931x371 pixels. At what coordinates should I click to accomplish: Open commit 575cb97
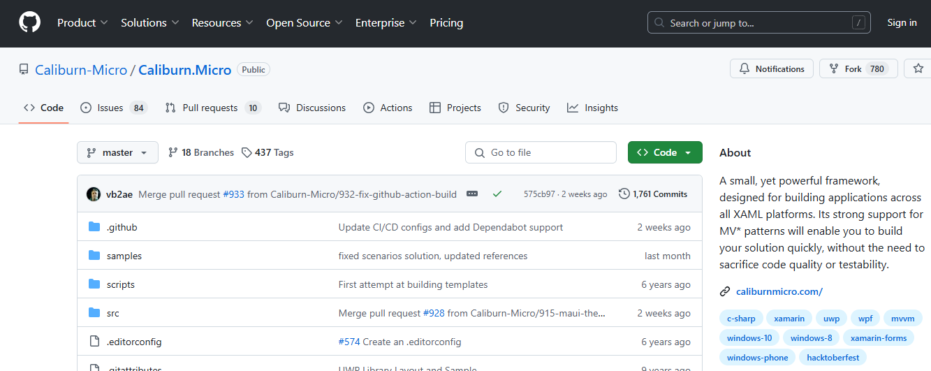tap(539, 194)
